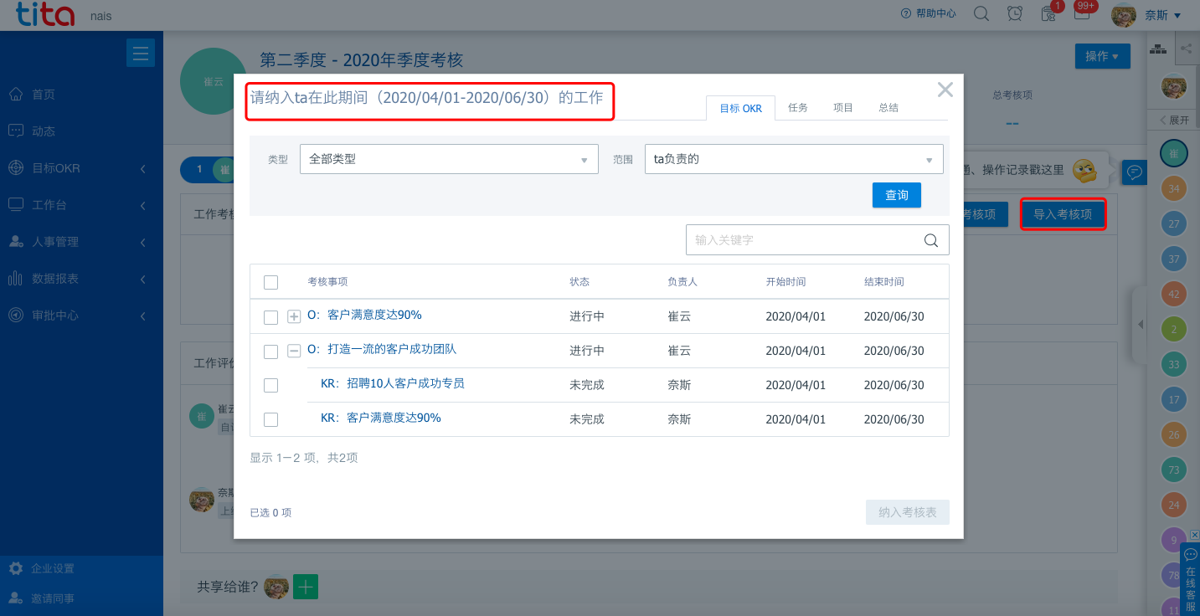The width and height of the screenshot is (1200, 616).
Task: Switch to the 项目 tab
Action: click(843, 107)
